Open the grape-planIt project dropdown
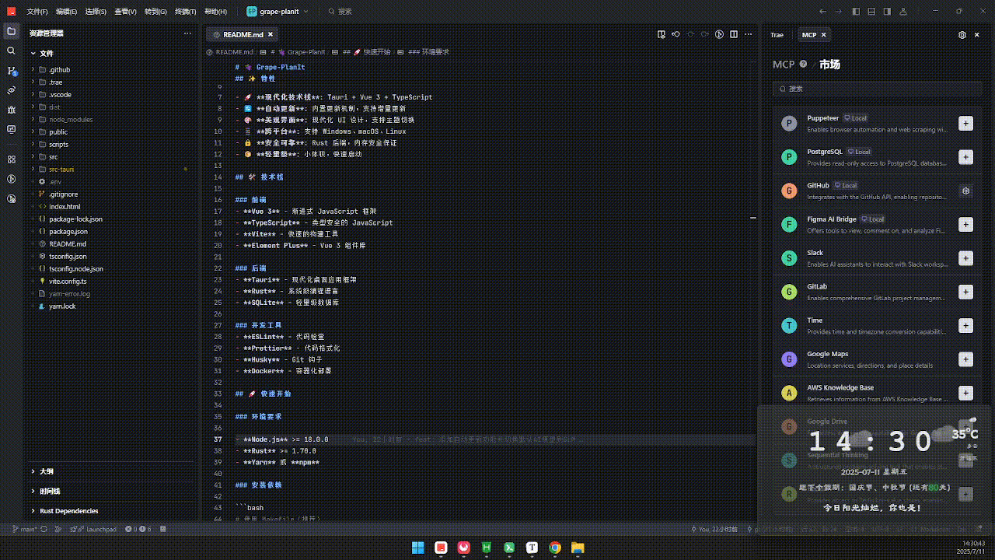995x560 pixels. [x=278, y=12]
